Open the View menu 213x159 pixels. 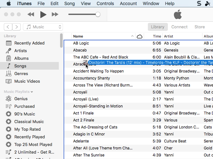[x=86, y=3]
